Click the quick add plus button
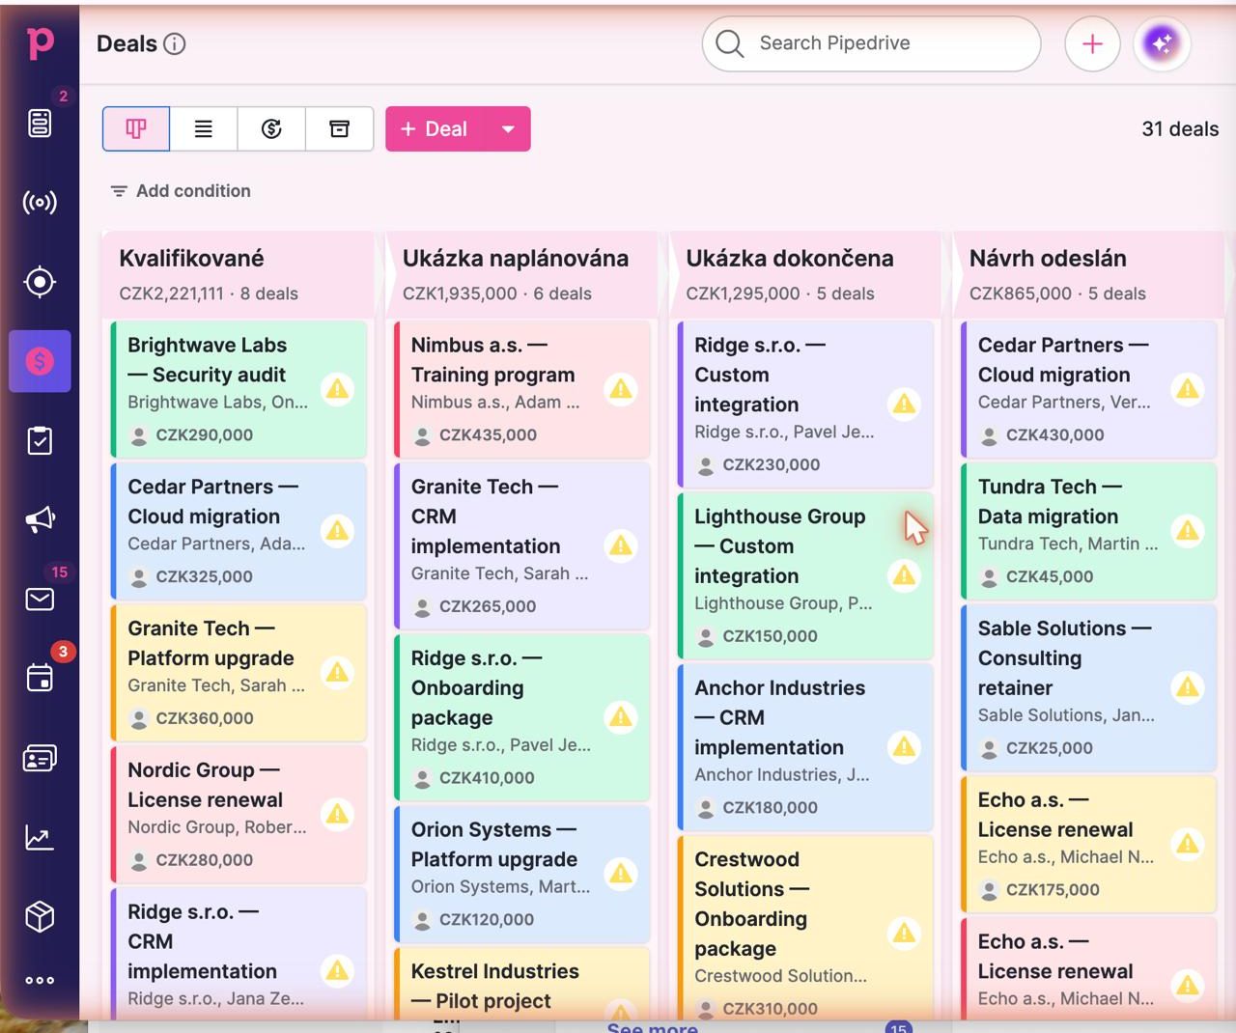This screenshot has height=1033, width=1236. (1092, 43)
